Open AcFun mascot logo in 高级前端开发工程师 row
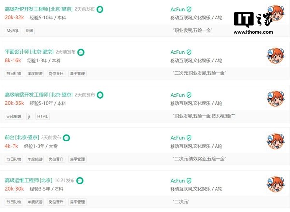The image size is (290, 212). (x=275, y=99)
